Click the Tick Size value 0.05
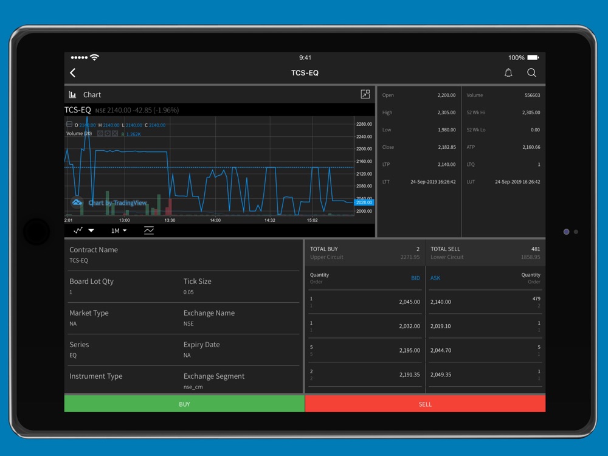Image resolution: width=608 pixels, height=456 pixels. pyautogui.click(x=188, y=292)
